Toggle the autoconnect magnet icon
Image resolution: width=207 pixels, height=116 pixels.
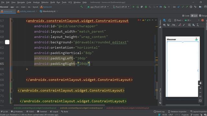pos(169,25)
